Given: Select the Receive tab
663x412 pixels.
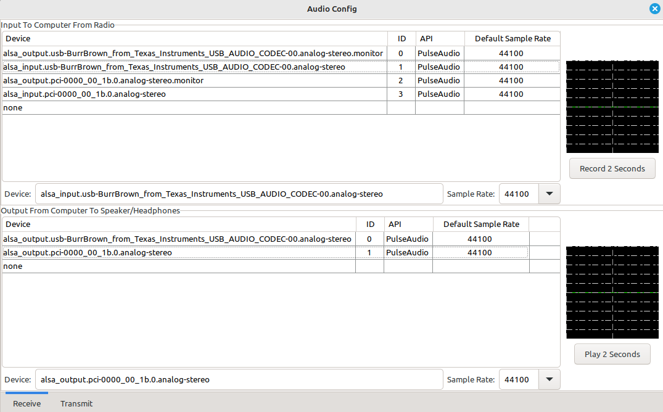Looking at the screenshot, I should coord(27,403).
